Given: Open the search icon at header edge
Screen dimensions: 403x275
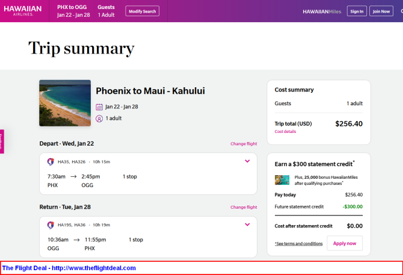Looking at the screenshot, I should [402, 11].
